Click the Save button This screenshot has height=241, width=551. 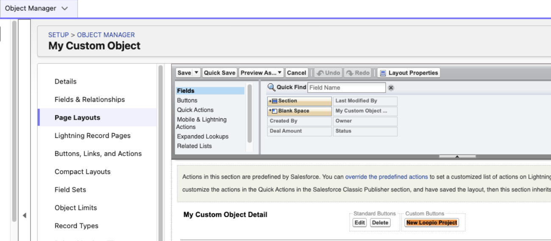[184, 73]
